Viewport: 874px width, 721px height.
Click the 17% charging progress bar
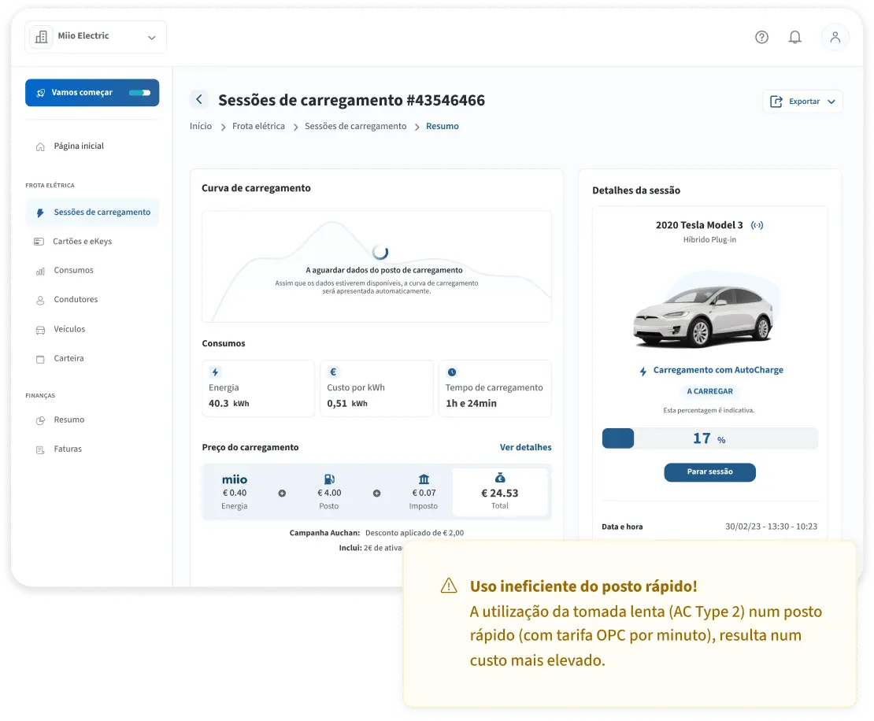point(709,438)
